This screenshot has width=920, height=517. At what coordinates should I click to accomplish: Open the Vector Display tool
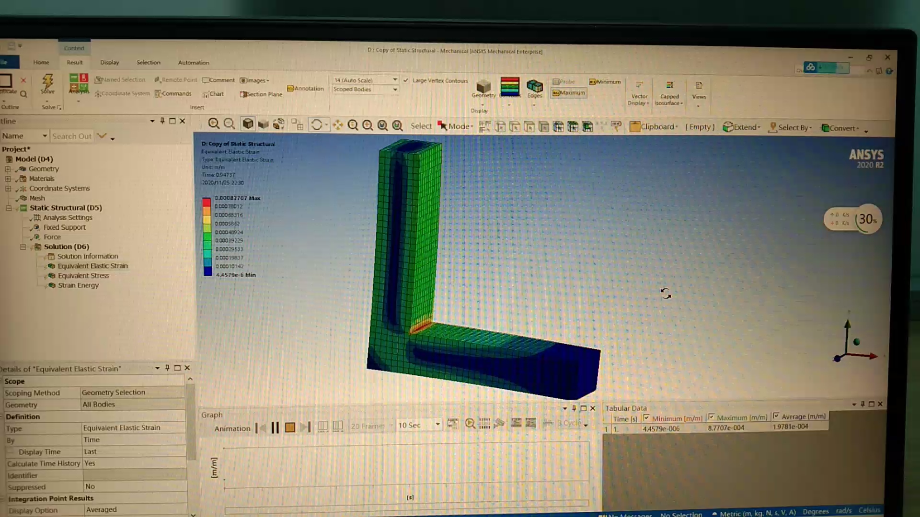pos(639,93)
